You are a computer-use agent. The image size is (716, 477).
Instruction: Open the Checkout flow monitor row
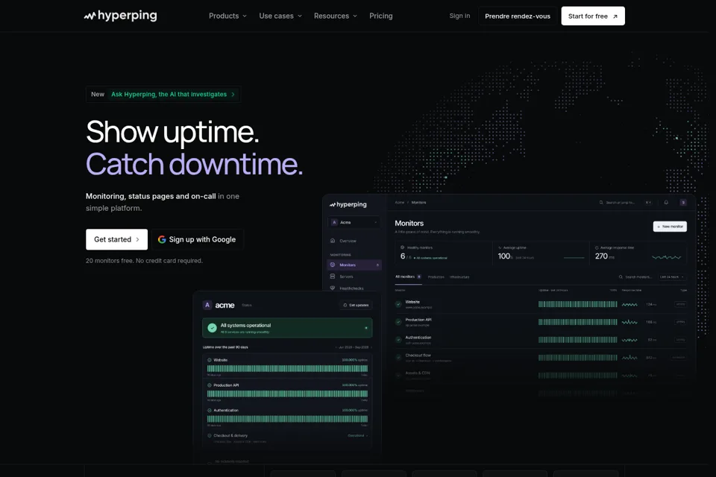click(541, 358)
